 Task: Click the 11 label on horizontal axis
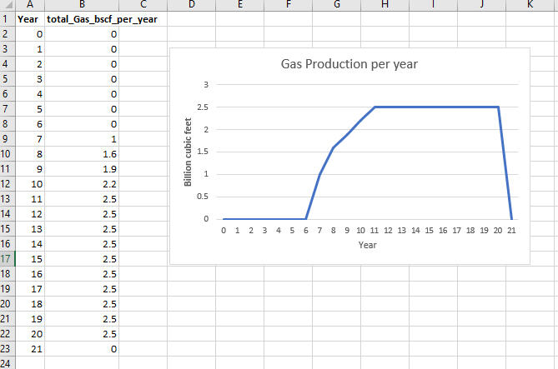point(375,231)
